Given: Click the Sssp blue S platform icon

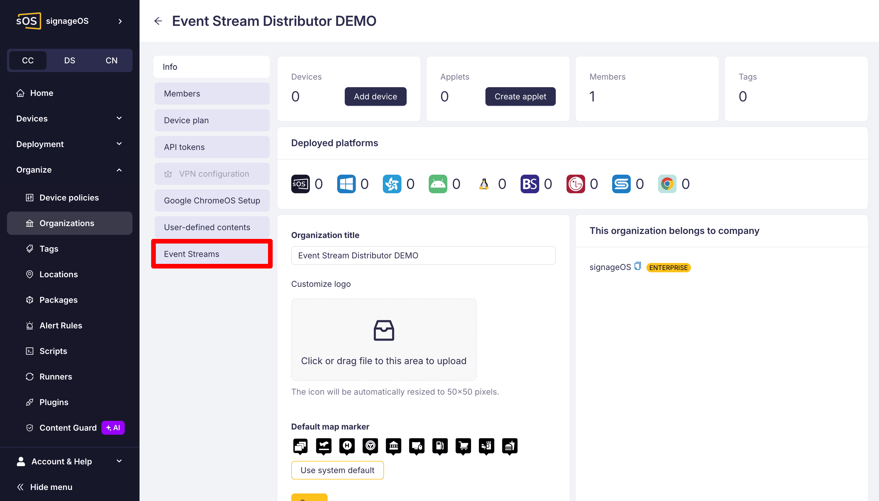Looking at the screenshot, I should 621,184.
